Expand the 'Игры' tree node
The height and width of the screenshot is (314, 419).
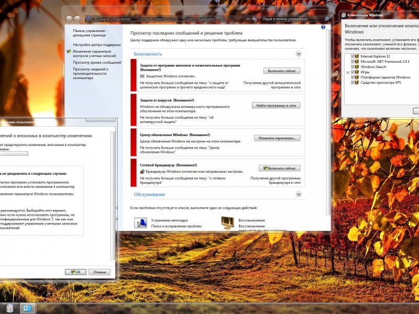[348, 72]
